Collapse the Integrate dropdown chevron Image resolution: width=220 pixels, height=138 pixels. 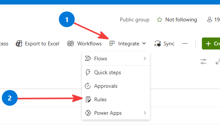coord(144,43)
